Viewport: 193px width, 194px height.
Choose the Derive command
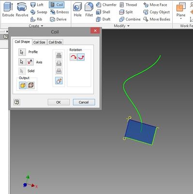point(58,19)
